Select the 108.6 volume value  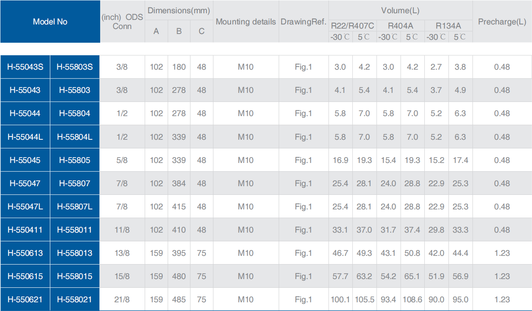point(412,299)
